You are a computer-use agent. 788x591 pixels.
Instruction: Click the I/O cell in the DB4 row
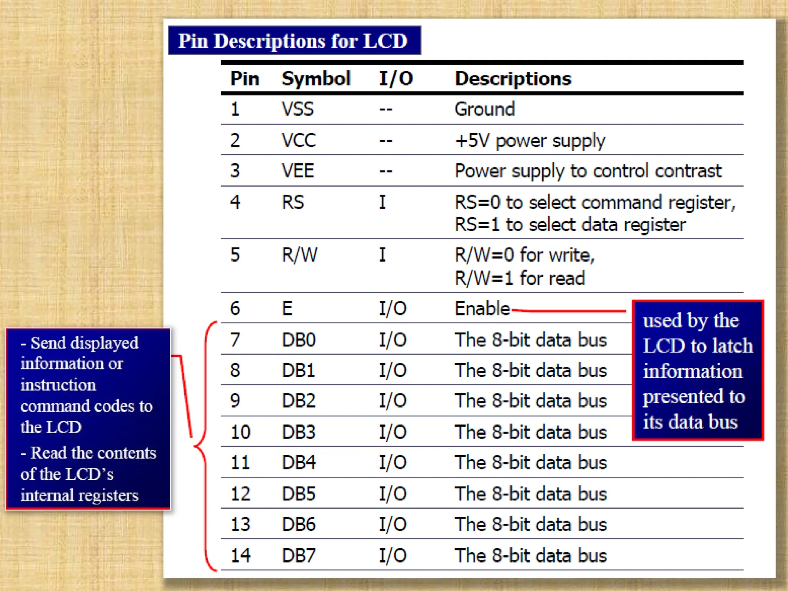pos(392,462)
